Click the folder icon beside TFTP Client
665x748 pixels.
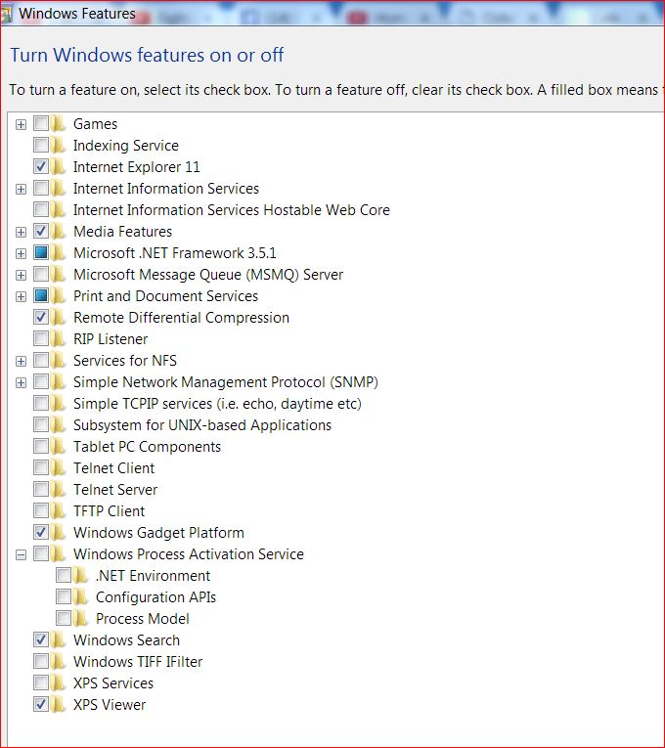(59, 511)
